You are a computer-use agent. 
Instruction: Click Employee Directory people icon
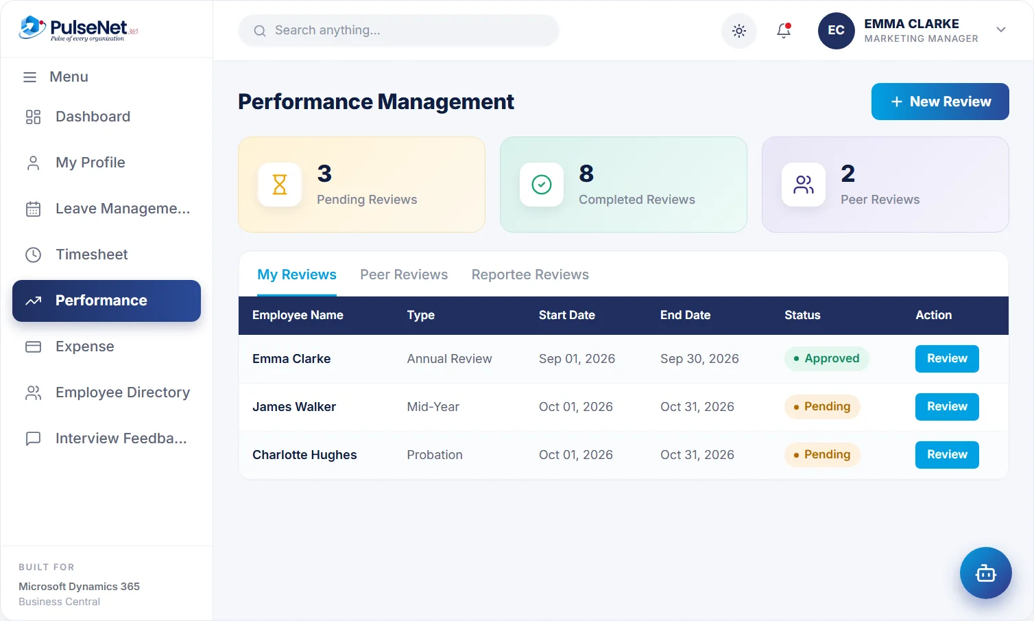33,392
